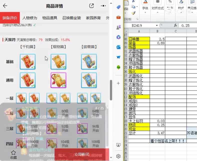Select the 看个性签名上架！！！ cell
Image resolution: width=197 pixels, height=161 pixels.
coord(168,141)
